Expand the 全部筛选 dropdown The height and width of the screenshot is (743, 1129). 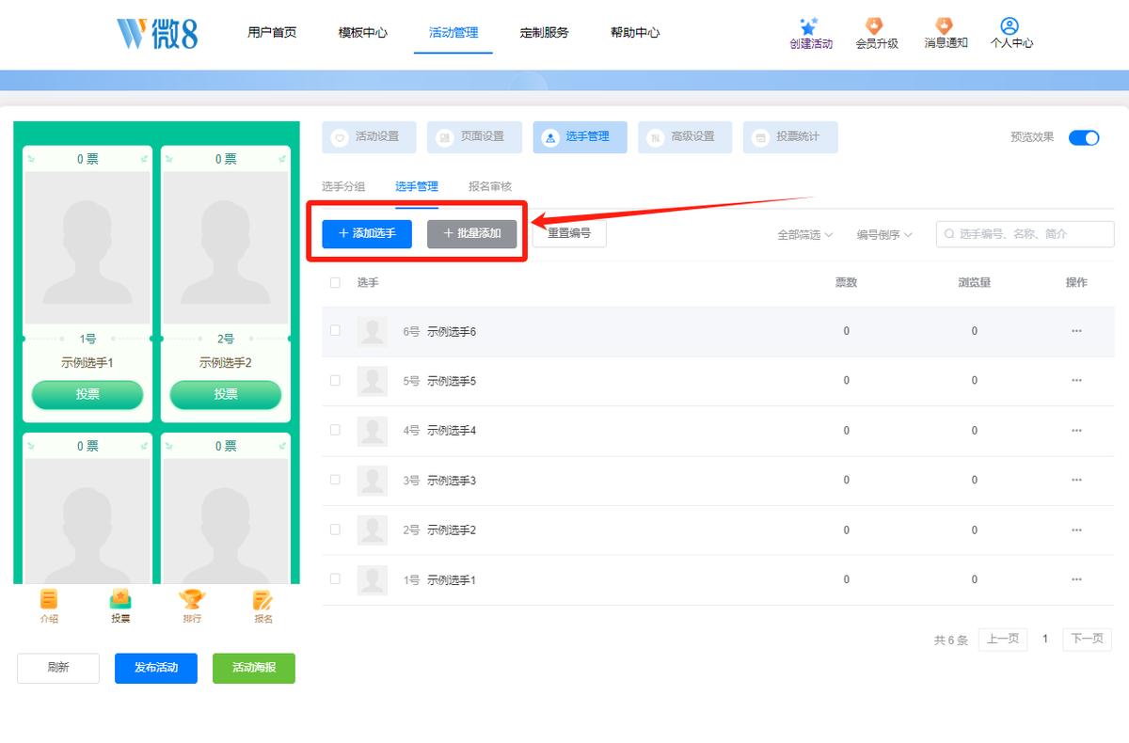click(804, 235)
